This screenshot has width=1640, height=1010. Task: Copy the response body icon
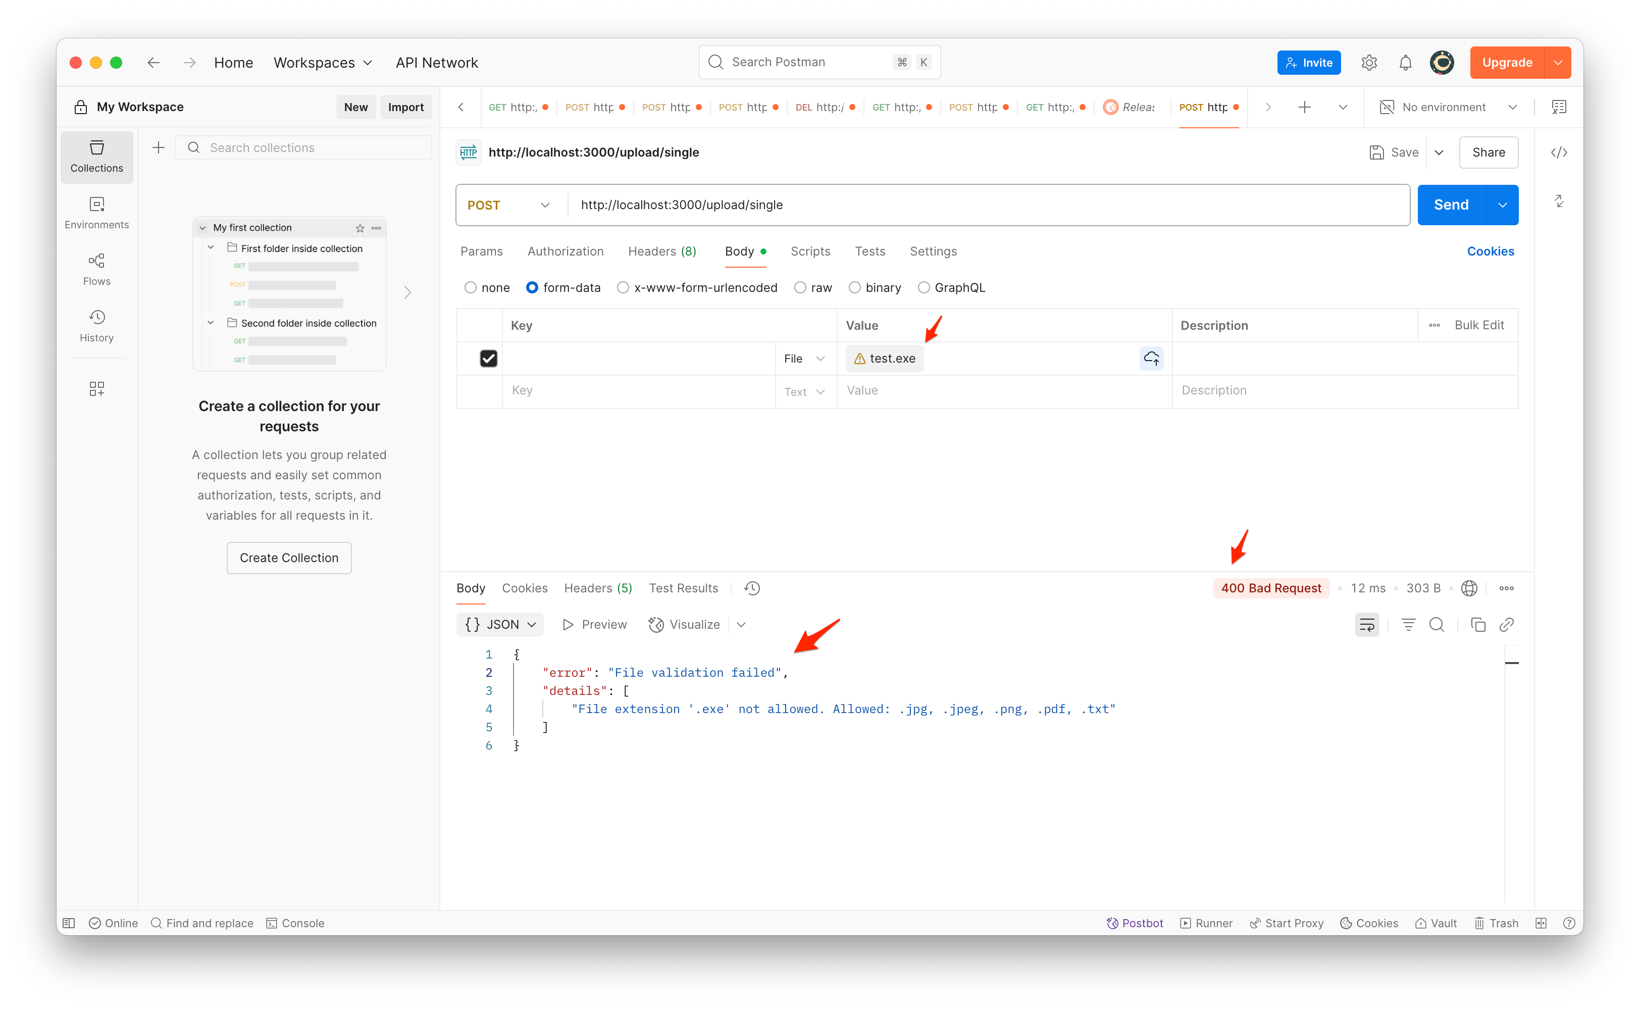1478,625
